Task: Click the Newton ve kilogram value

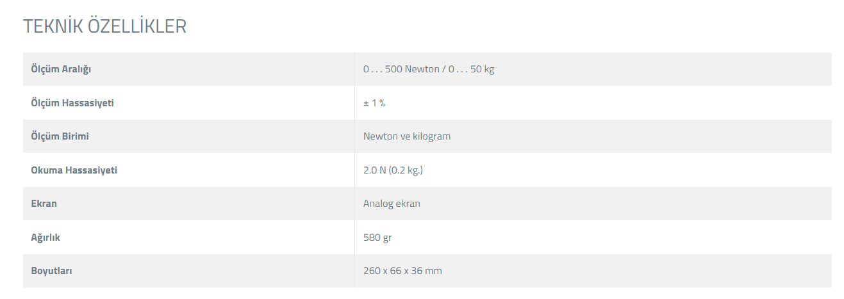Action: (407, 136)
